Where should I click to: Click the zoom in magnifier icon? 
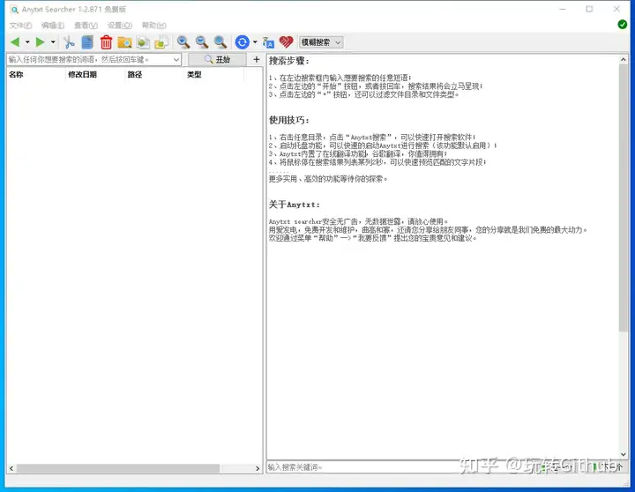pos(183,42)
